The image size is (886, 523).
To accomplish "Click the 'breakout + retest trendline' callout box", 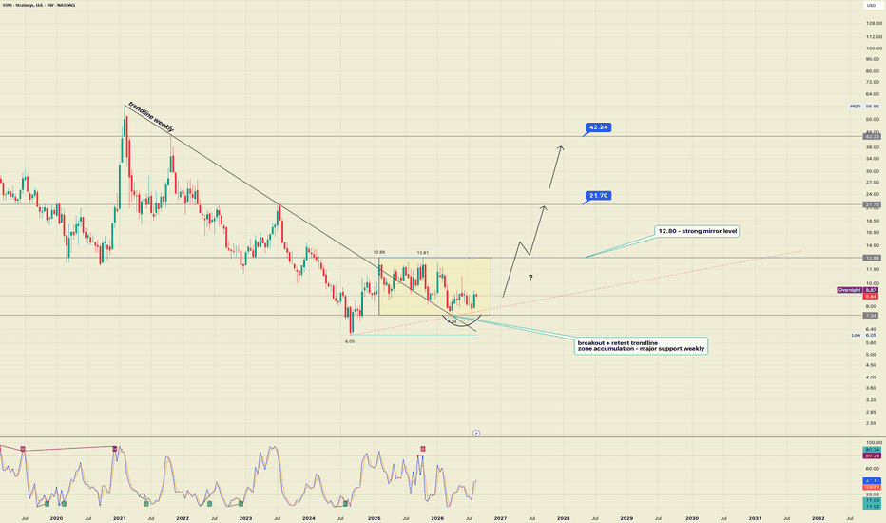I will [641, 346].
